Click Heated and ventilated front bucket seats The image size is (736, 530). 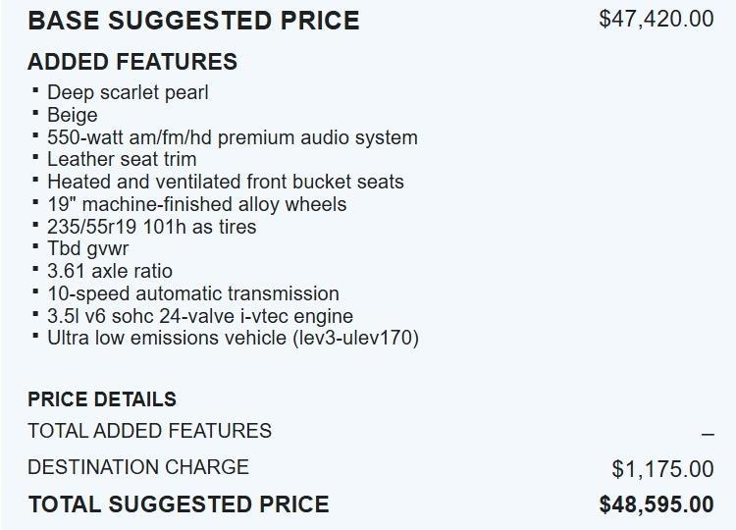point(225,182)
